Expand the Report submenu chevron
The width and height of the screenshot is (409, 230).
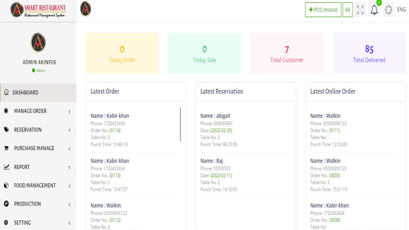69,167
